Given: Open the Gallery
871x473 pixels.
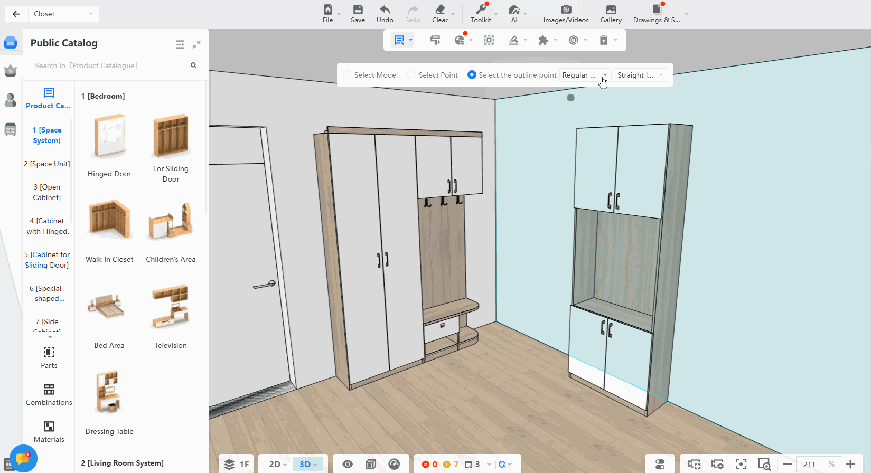Looking at the screenshot, I should coord(611,14).
